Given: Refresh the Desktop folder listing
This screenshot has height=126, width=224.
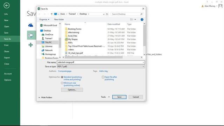Looking at the screenshot, I should [x=107, y=14].
